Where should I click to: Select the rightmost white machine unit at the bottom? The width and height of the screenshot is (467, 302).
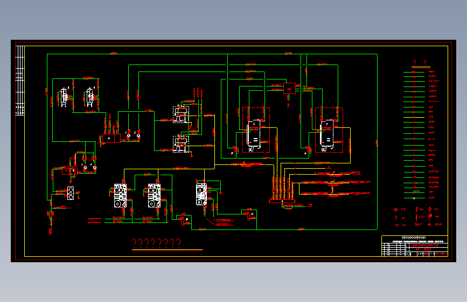pyautogui.click(x=201, y=195)
